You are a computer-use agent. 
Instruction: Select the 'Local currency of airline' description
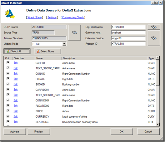pyautogui.click(x=75, y=116)
